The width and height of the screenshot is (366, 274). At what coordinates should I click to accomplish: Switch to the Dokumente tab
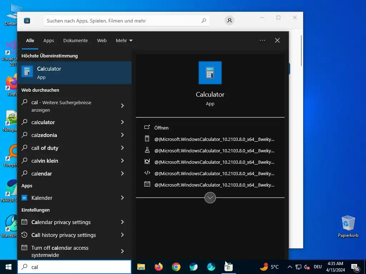pyautogui.click(x=75, y=40)
